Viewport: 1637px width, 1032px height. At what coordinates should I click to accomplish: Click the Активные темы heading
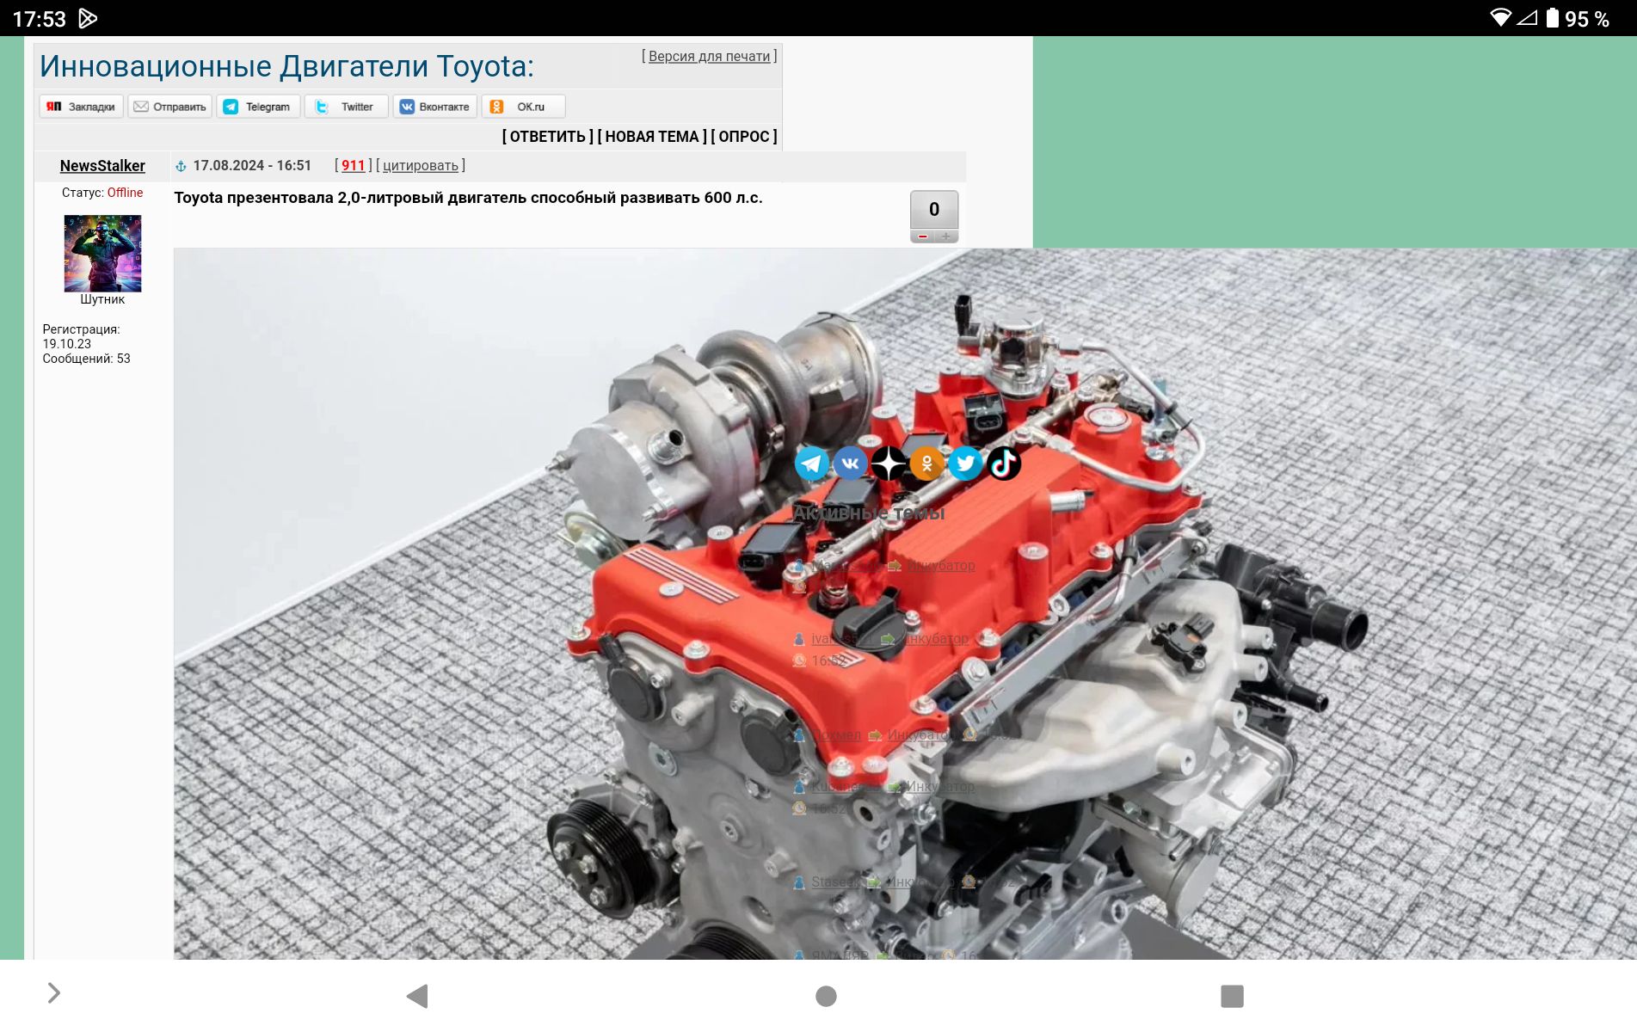click(x=868, y=513)
